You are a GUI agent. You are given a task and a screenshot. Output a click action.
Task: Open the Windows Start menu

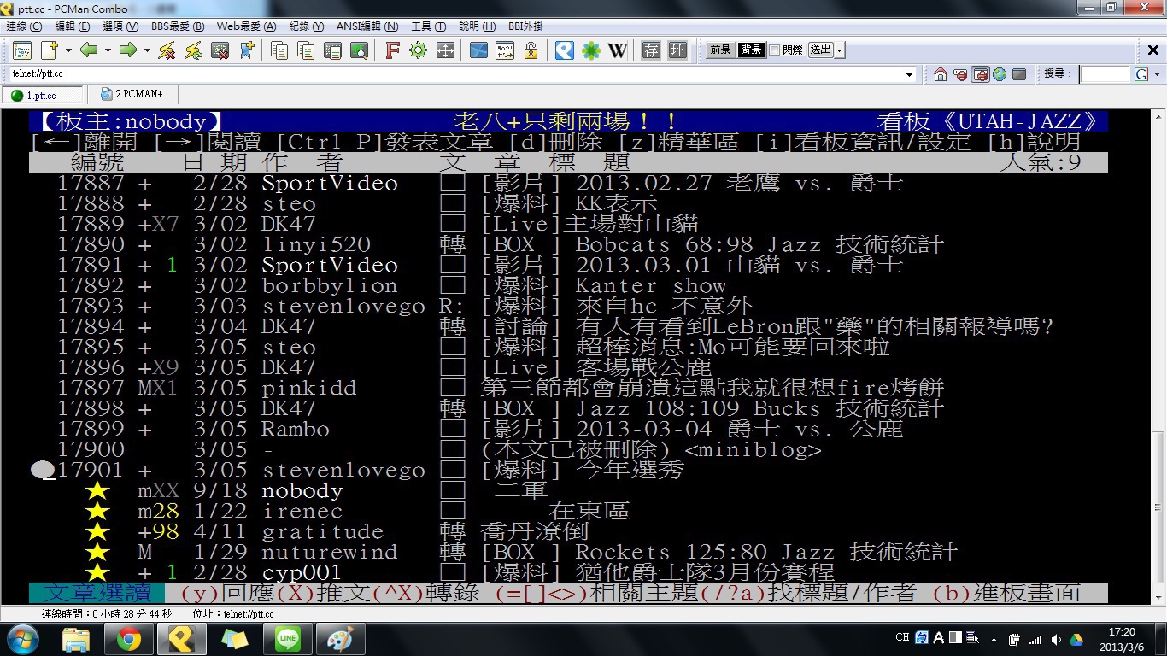click(23, 639)
